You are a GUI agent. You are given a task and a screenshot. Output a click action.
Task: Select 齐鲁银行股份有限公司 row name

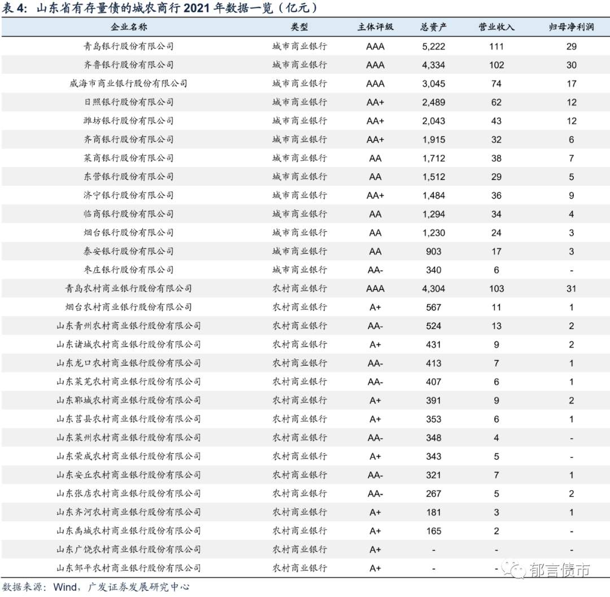[129, 65]
